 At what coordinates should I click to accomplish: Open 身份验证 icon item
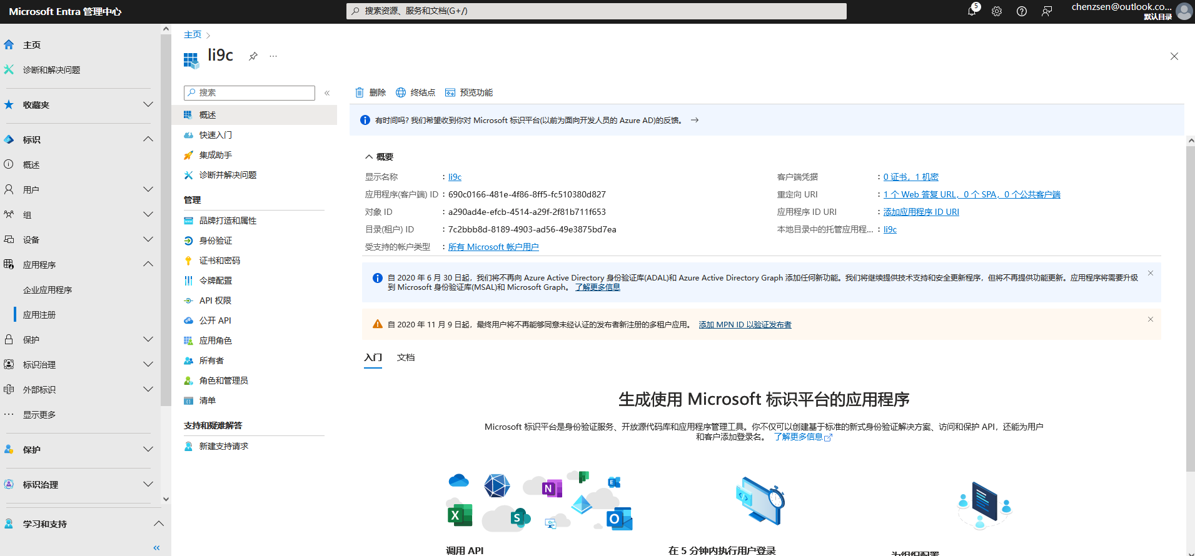(x=188, y=241)
